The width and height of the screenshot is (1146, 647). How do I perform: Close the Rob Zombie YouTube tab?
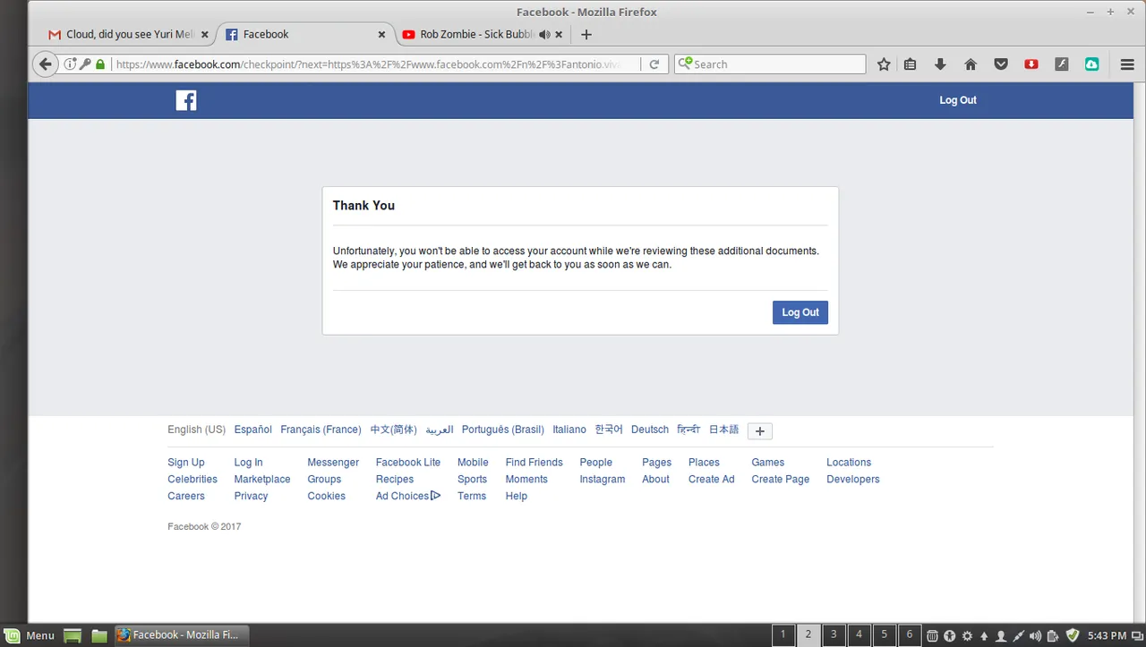pos(560,35)
